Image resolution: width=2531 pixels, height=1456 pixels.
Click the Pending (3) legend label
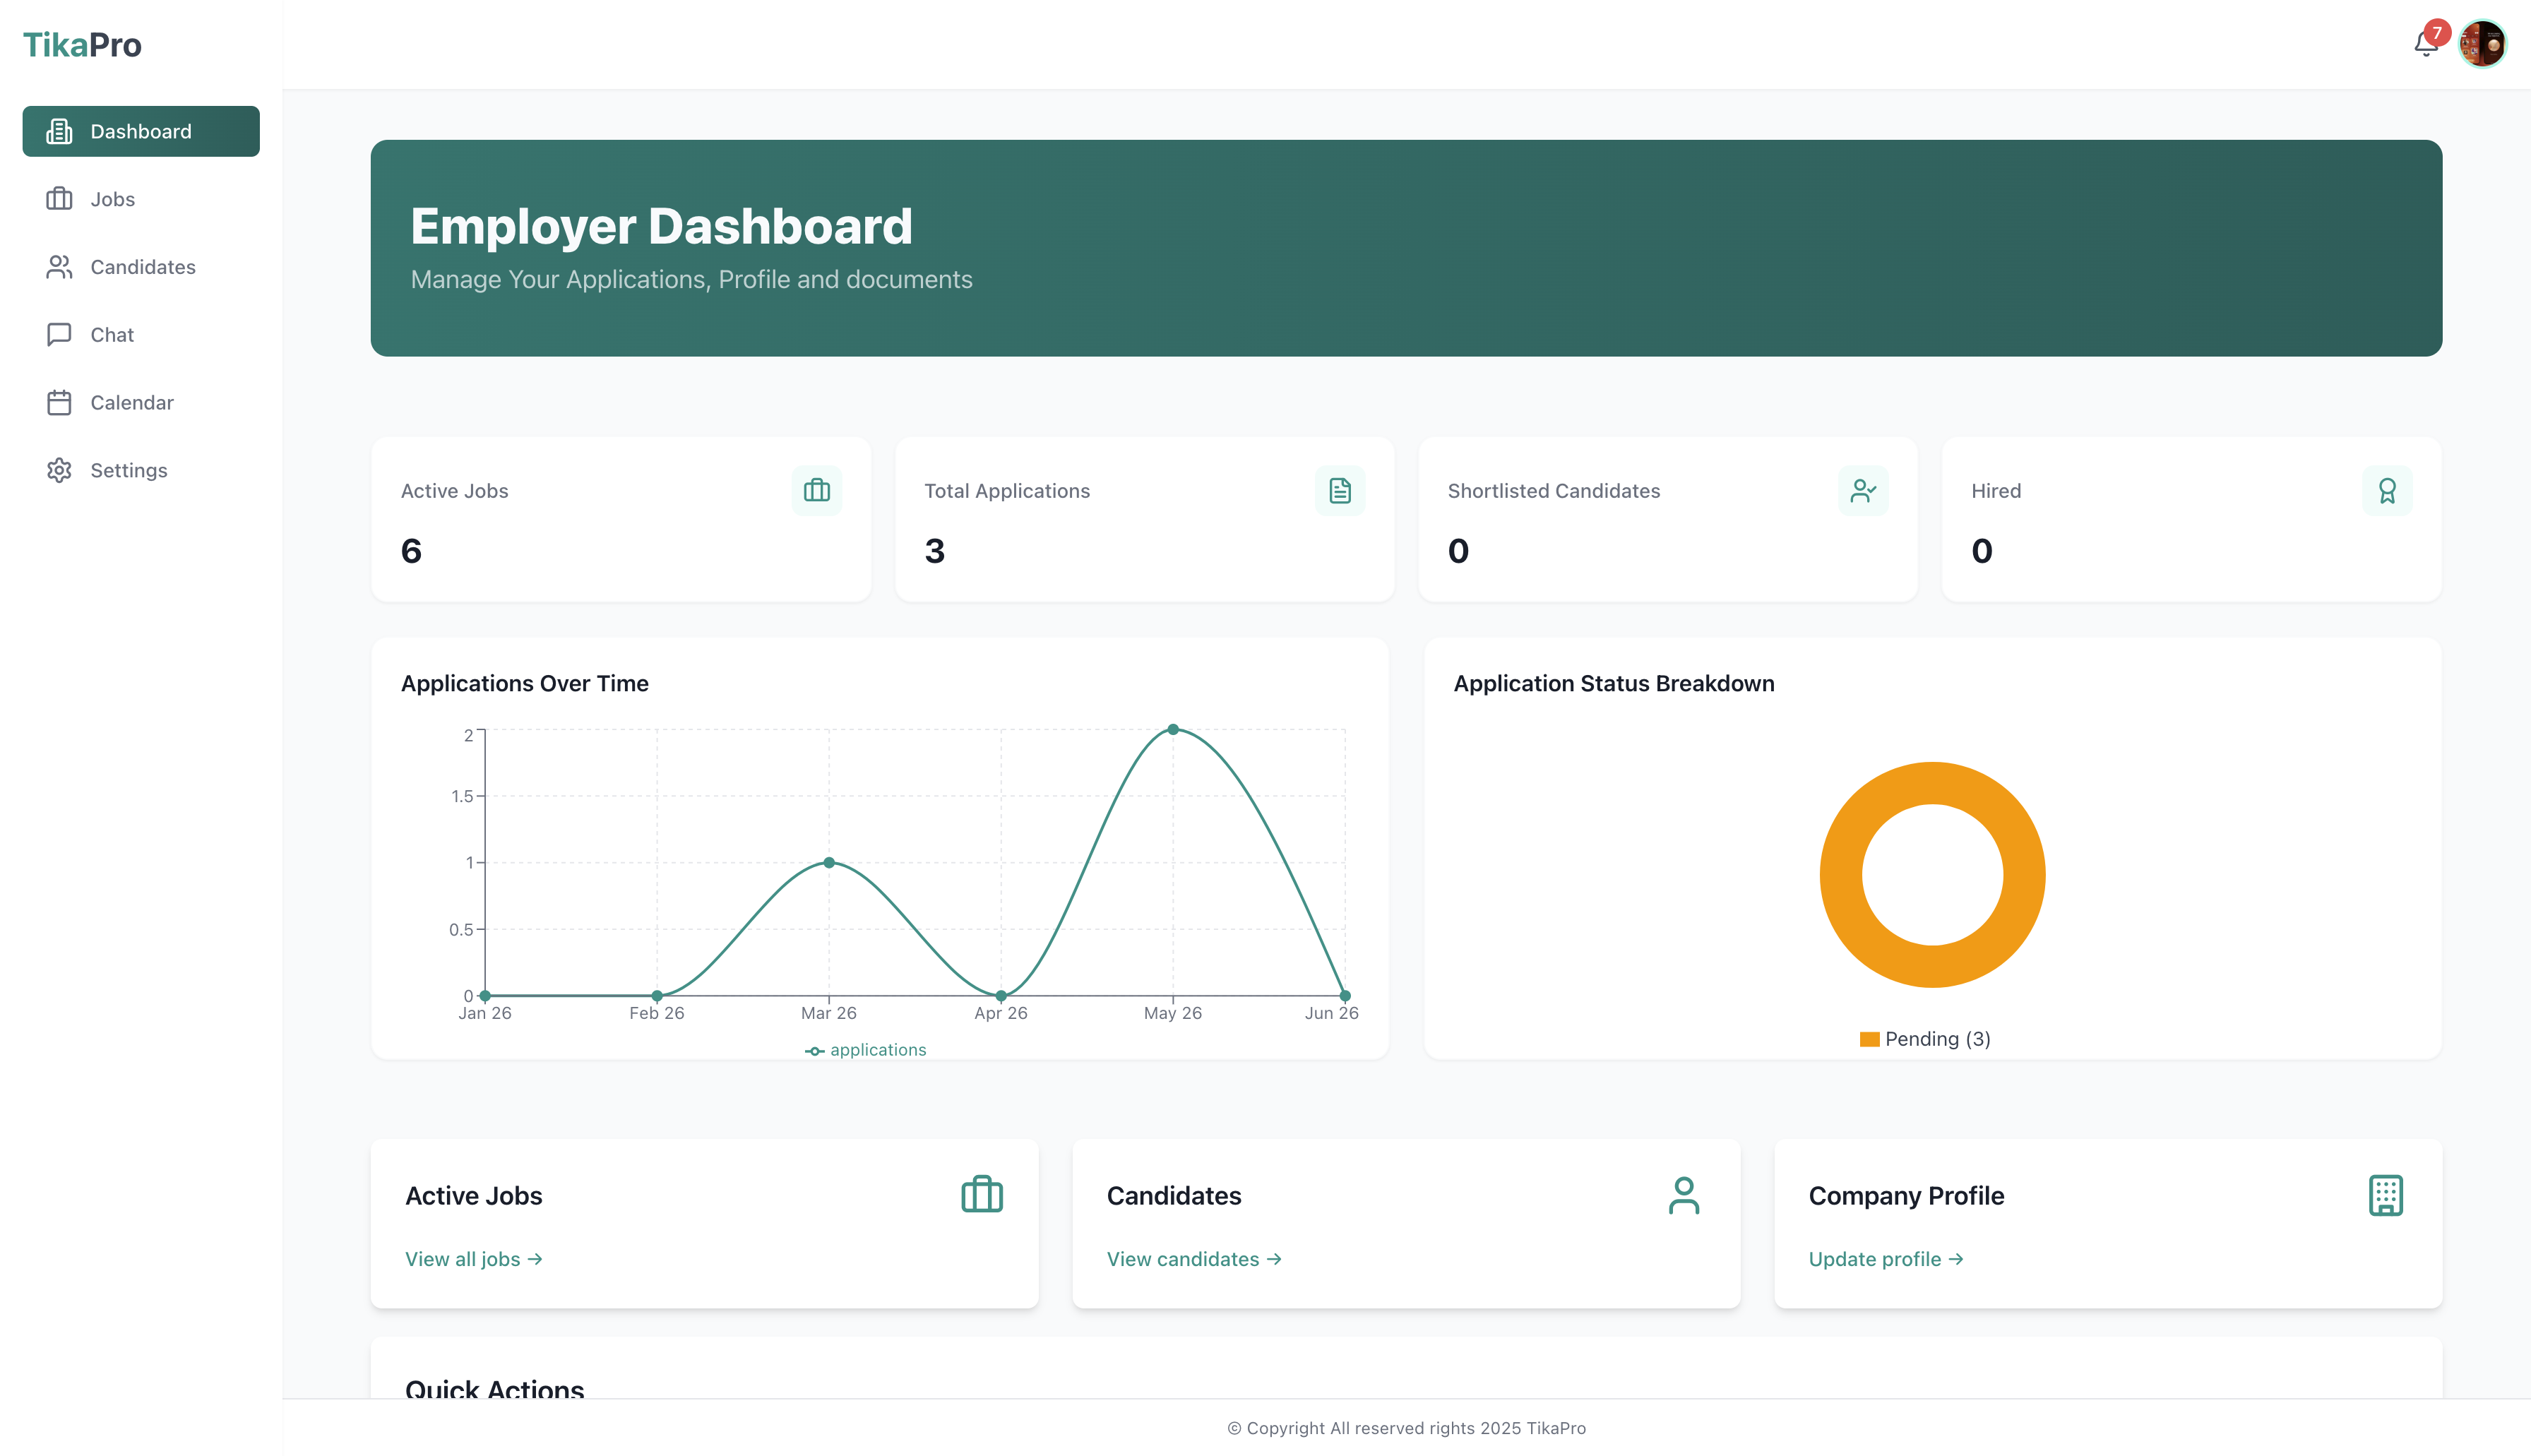pos(1938,1039)
